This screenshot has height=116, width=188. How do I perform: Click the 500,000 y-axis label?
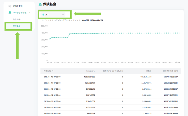44,26
